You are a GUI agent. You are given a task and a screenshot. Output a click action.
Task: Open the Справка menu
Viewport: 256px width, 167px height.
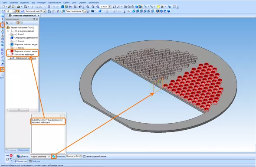(82, 3)
